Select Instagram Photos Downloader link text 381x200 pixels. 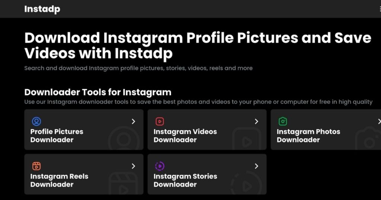pos(308,136)
